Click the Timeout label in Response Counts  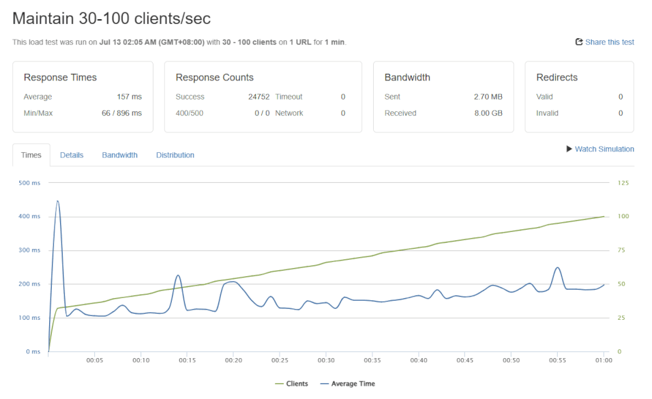pyautogui.click(x=289, y=97)
